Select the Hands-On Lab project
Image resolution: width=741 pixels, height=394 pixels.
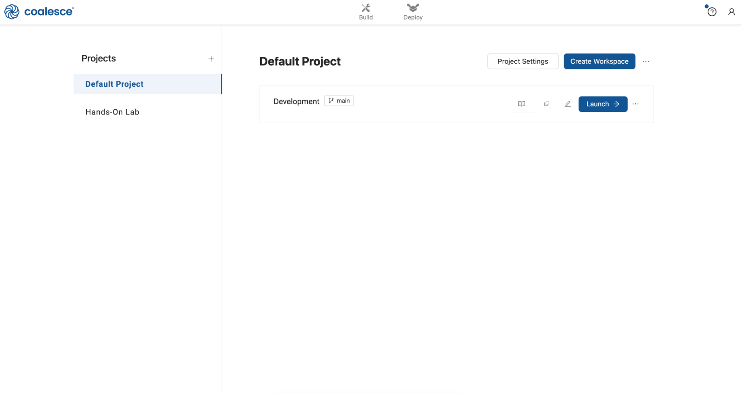[x=112, y=111]
